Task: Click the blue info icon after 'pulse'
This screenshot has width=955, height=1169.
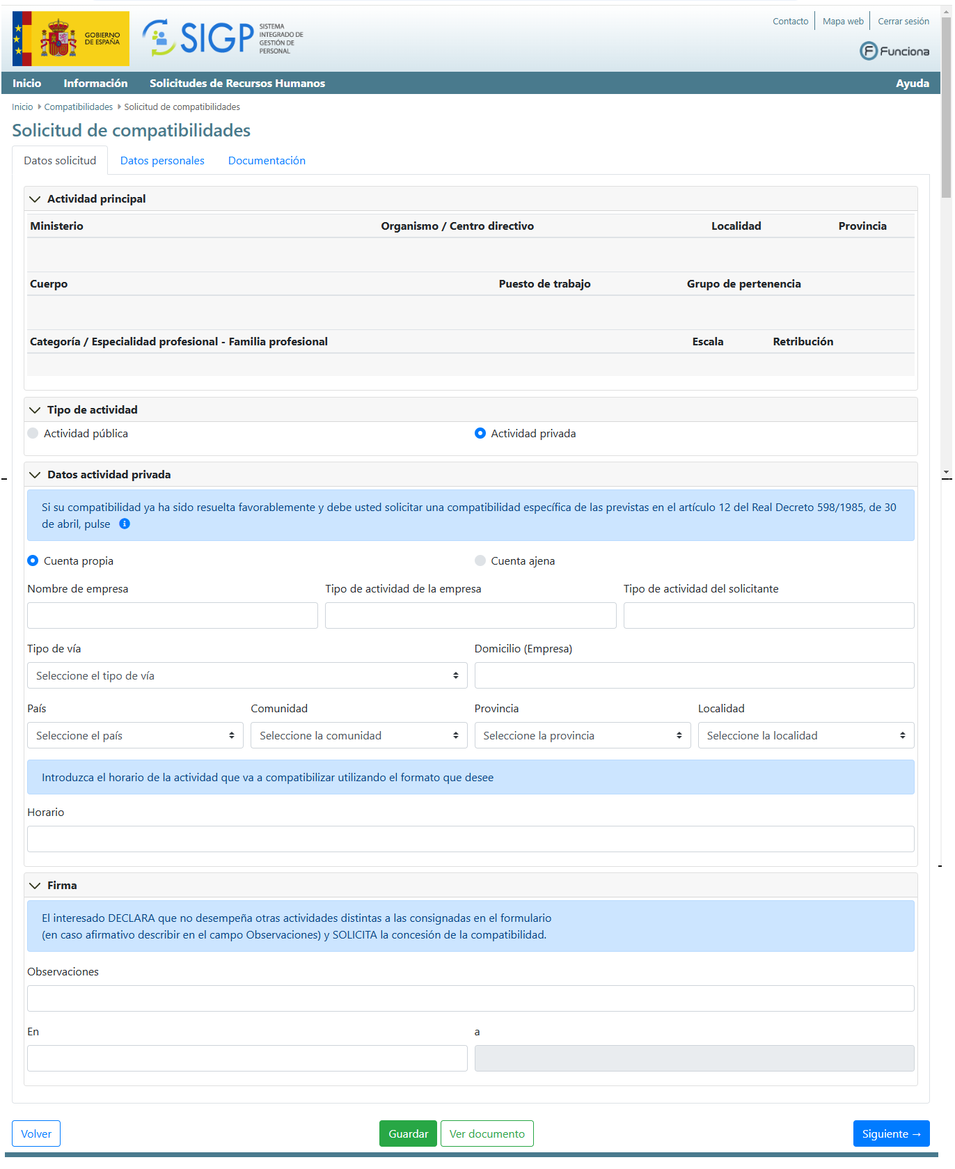Action: [125, 524]
